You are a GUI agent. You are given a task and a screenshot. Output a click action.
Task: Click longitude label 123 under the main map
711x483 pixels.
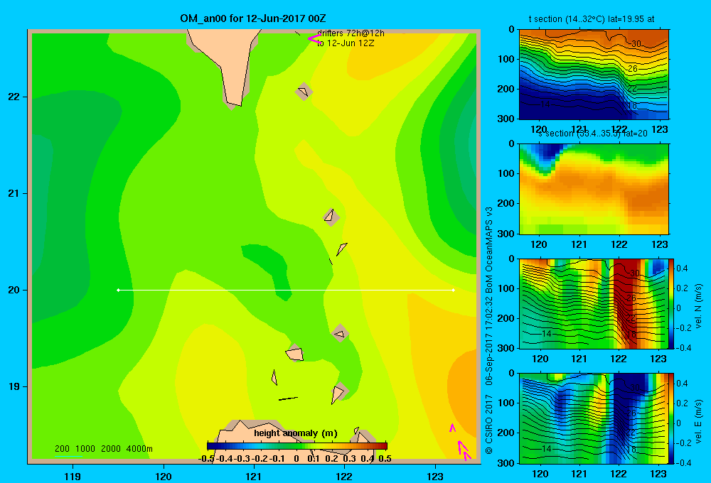(435, 476)
